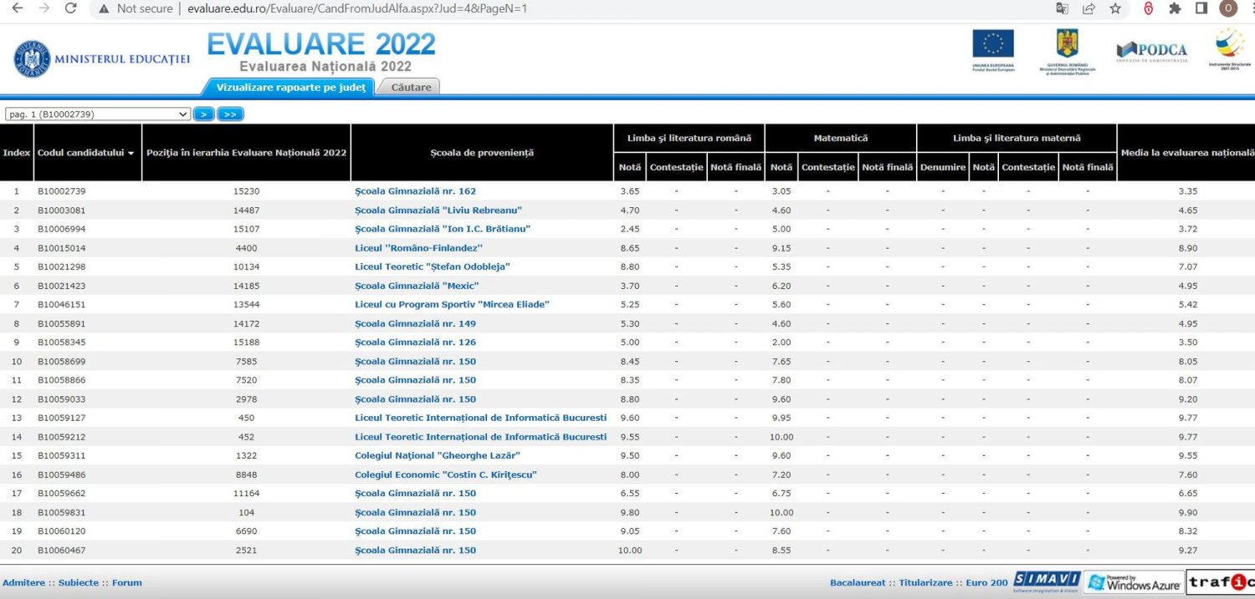The image size is (1255, 599).
Task: Select the Vizualizare rapoarte pe judet tab
Action: (290, 86)
